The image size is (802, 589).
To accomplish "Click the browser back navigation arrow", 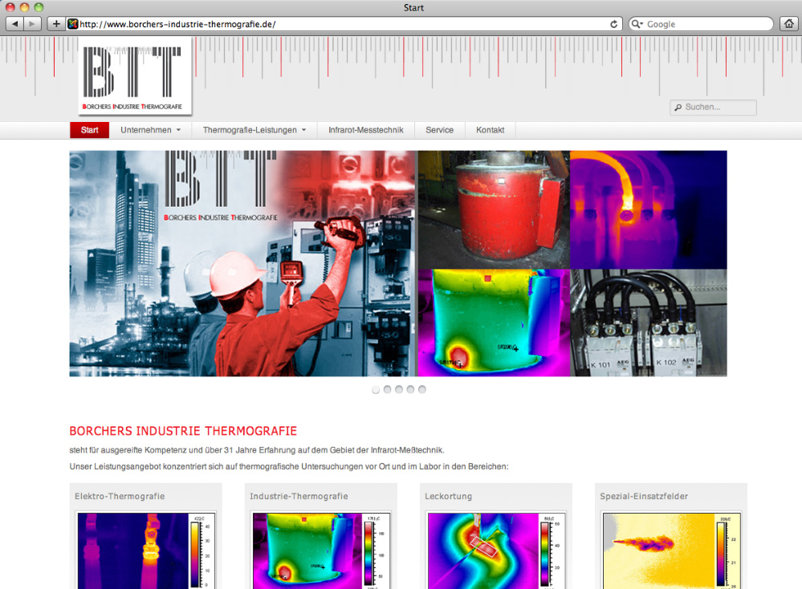I will [14, 23].
